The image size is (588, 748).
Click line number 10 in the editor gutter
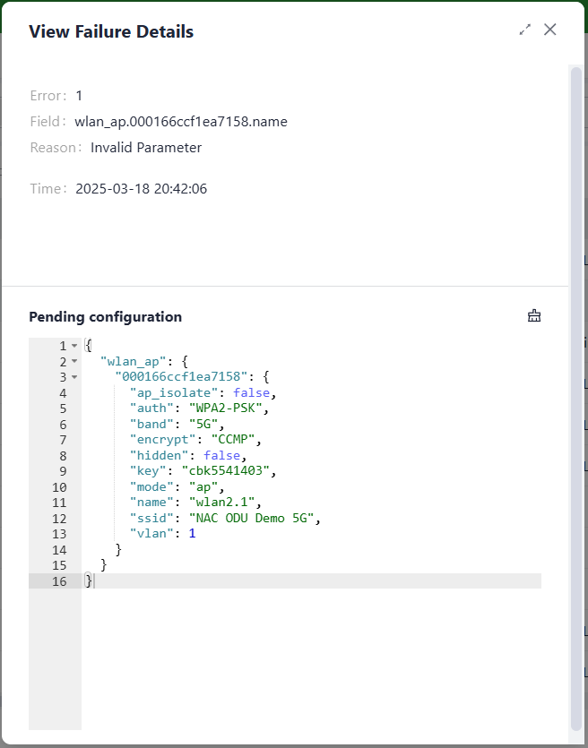click(59, 487)
